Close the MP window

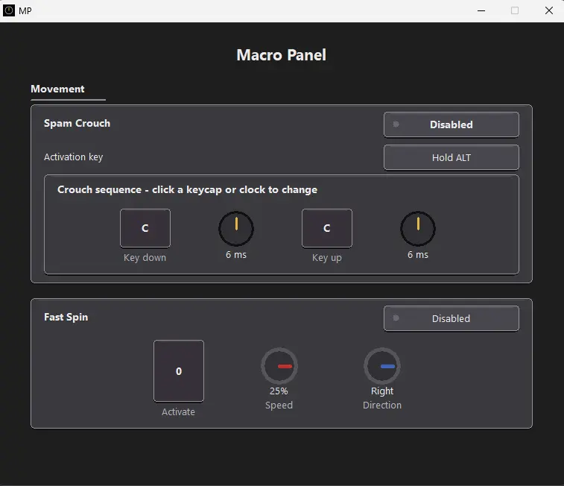549,10
